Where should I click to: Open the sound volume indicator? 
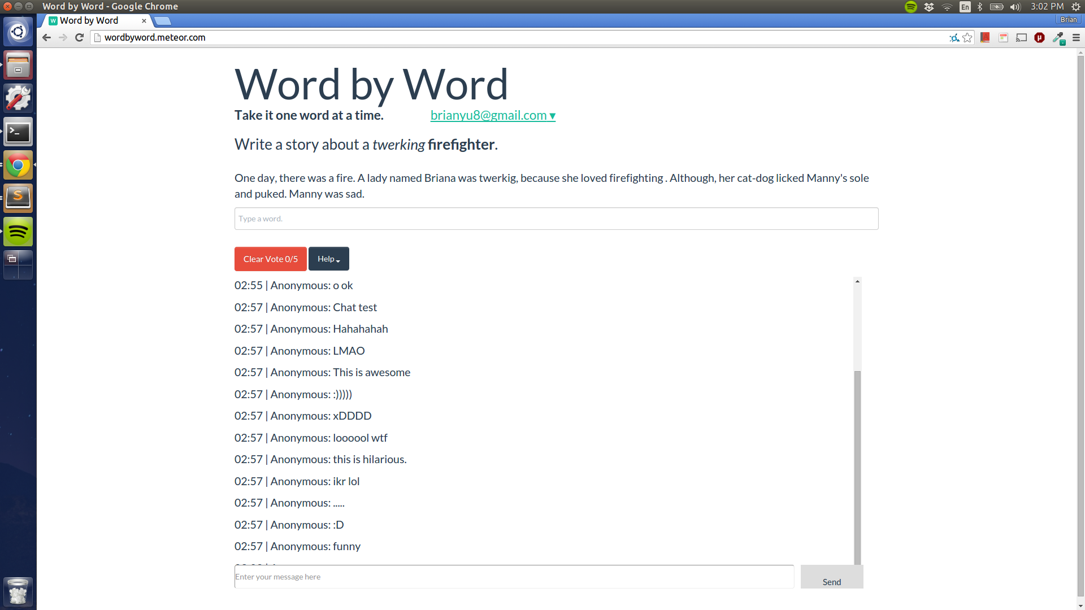[x=1015, y=7]
